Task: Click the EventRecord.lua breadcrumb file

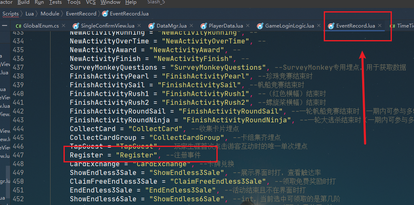Action: coord(129,14)
